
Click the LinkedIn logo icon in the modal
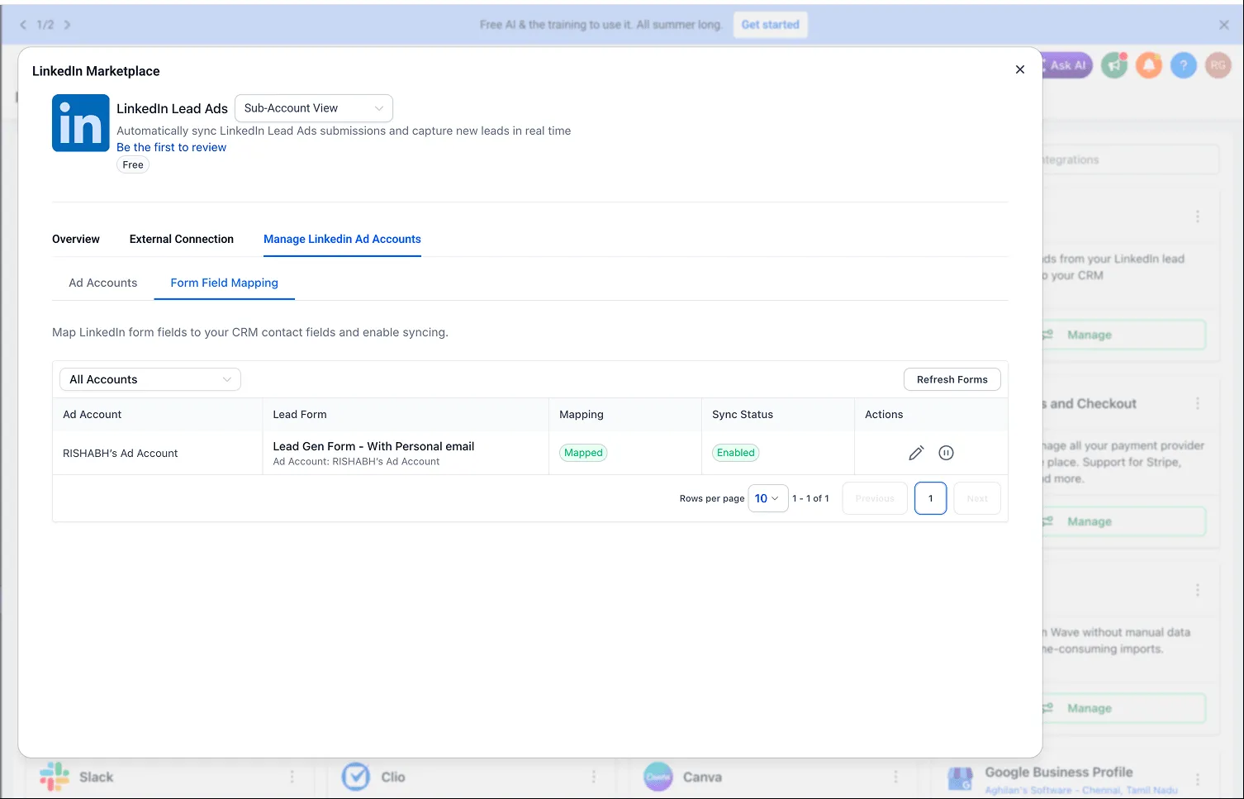point(81,123)
